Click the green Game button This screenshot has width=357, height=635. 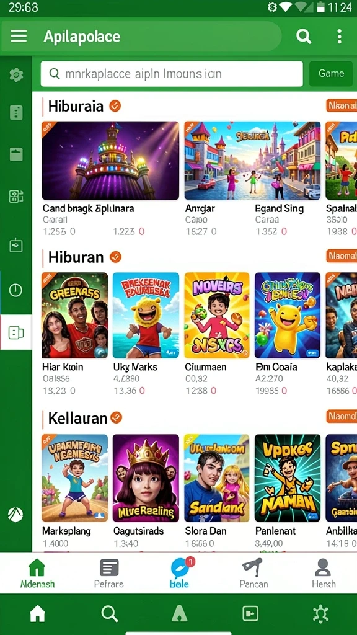[331, 73]
